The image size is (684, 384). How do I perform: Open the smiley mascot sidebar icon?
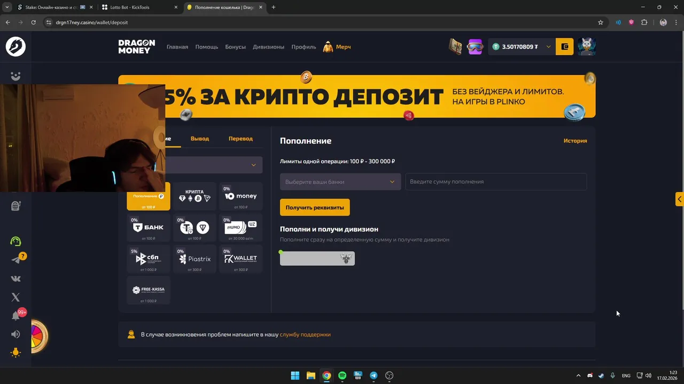click(15, 76)
